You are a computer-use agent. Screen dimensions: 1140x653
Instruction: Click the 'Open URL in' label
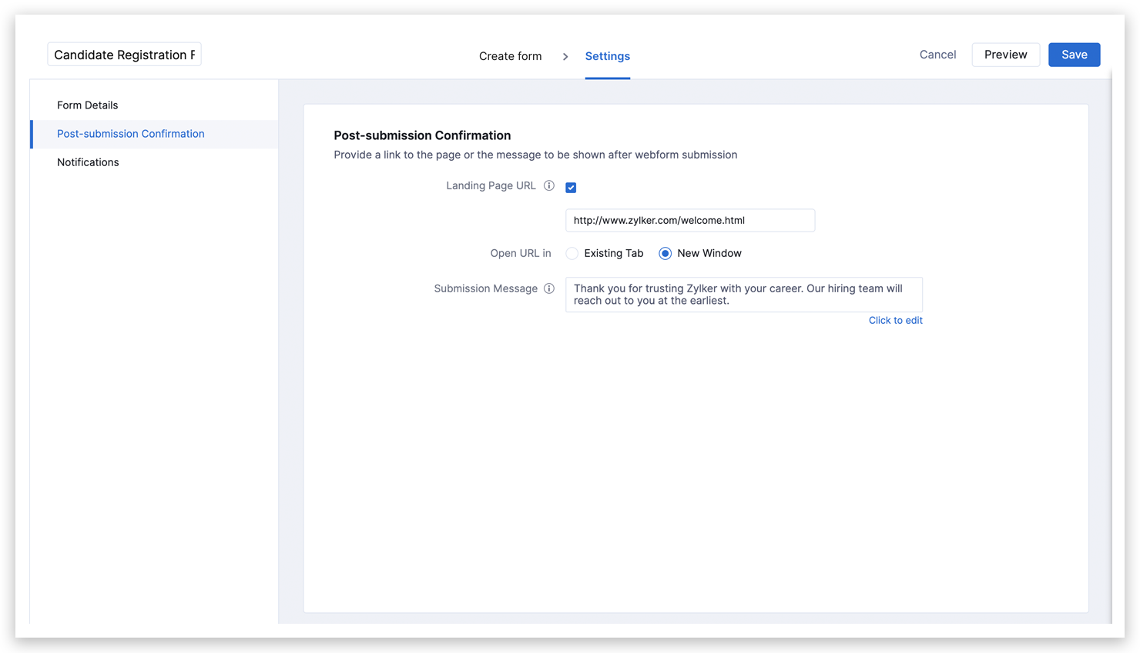(x=521, y=254)
